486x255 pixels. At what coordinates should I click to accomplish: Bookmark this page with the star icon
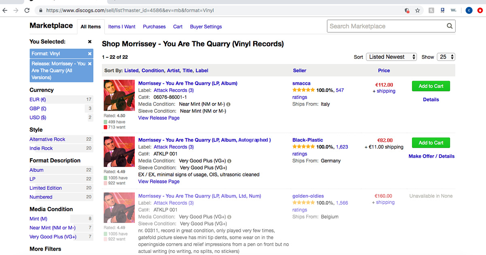point(418,11)
